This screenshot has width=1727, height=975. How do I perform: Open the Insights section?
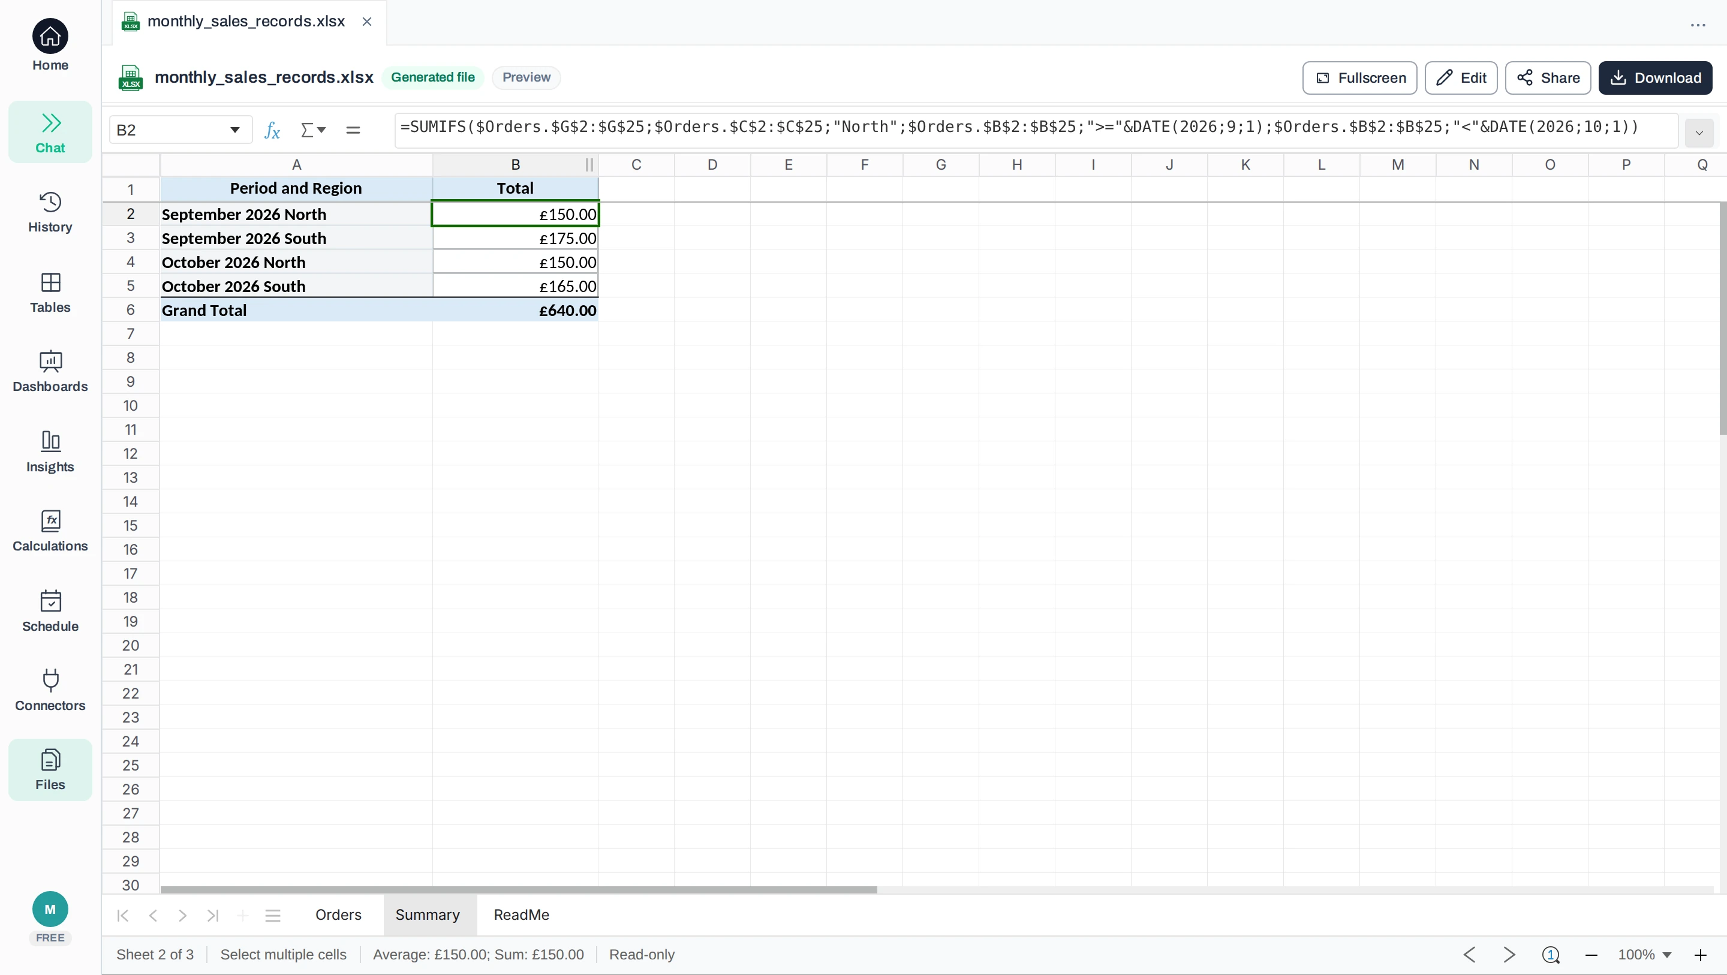(50, 452)
